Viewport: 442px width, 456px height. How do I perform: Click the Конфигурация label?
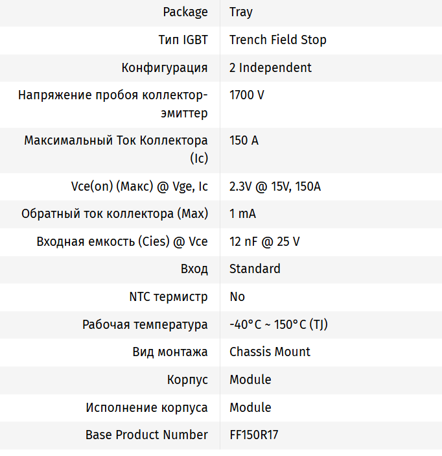pyautogui.click(x=165, y=67)
